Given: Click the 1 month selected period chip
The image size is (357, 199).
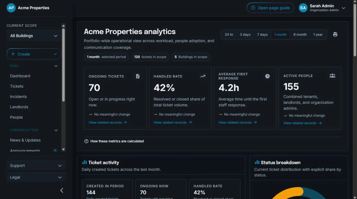Looking at the screenshot, I should coord(106,57).
